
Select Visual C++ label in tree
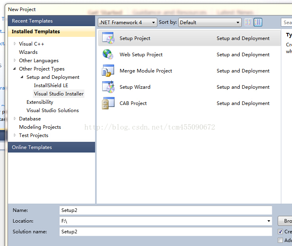(x=31, y=44)
